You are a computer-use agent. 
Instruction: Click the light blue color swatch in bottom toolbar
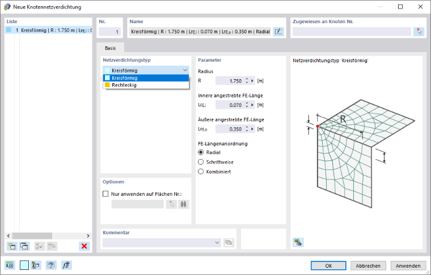(24, 265)
